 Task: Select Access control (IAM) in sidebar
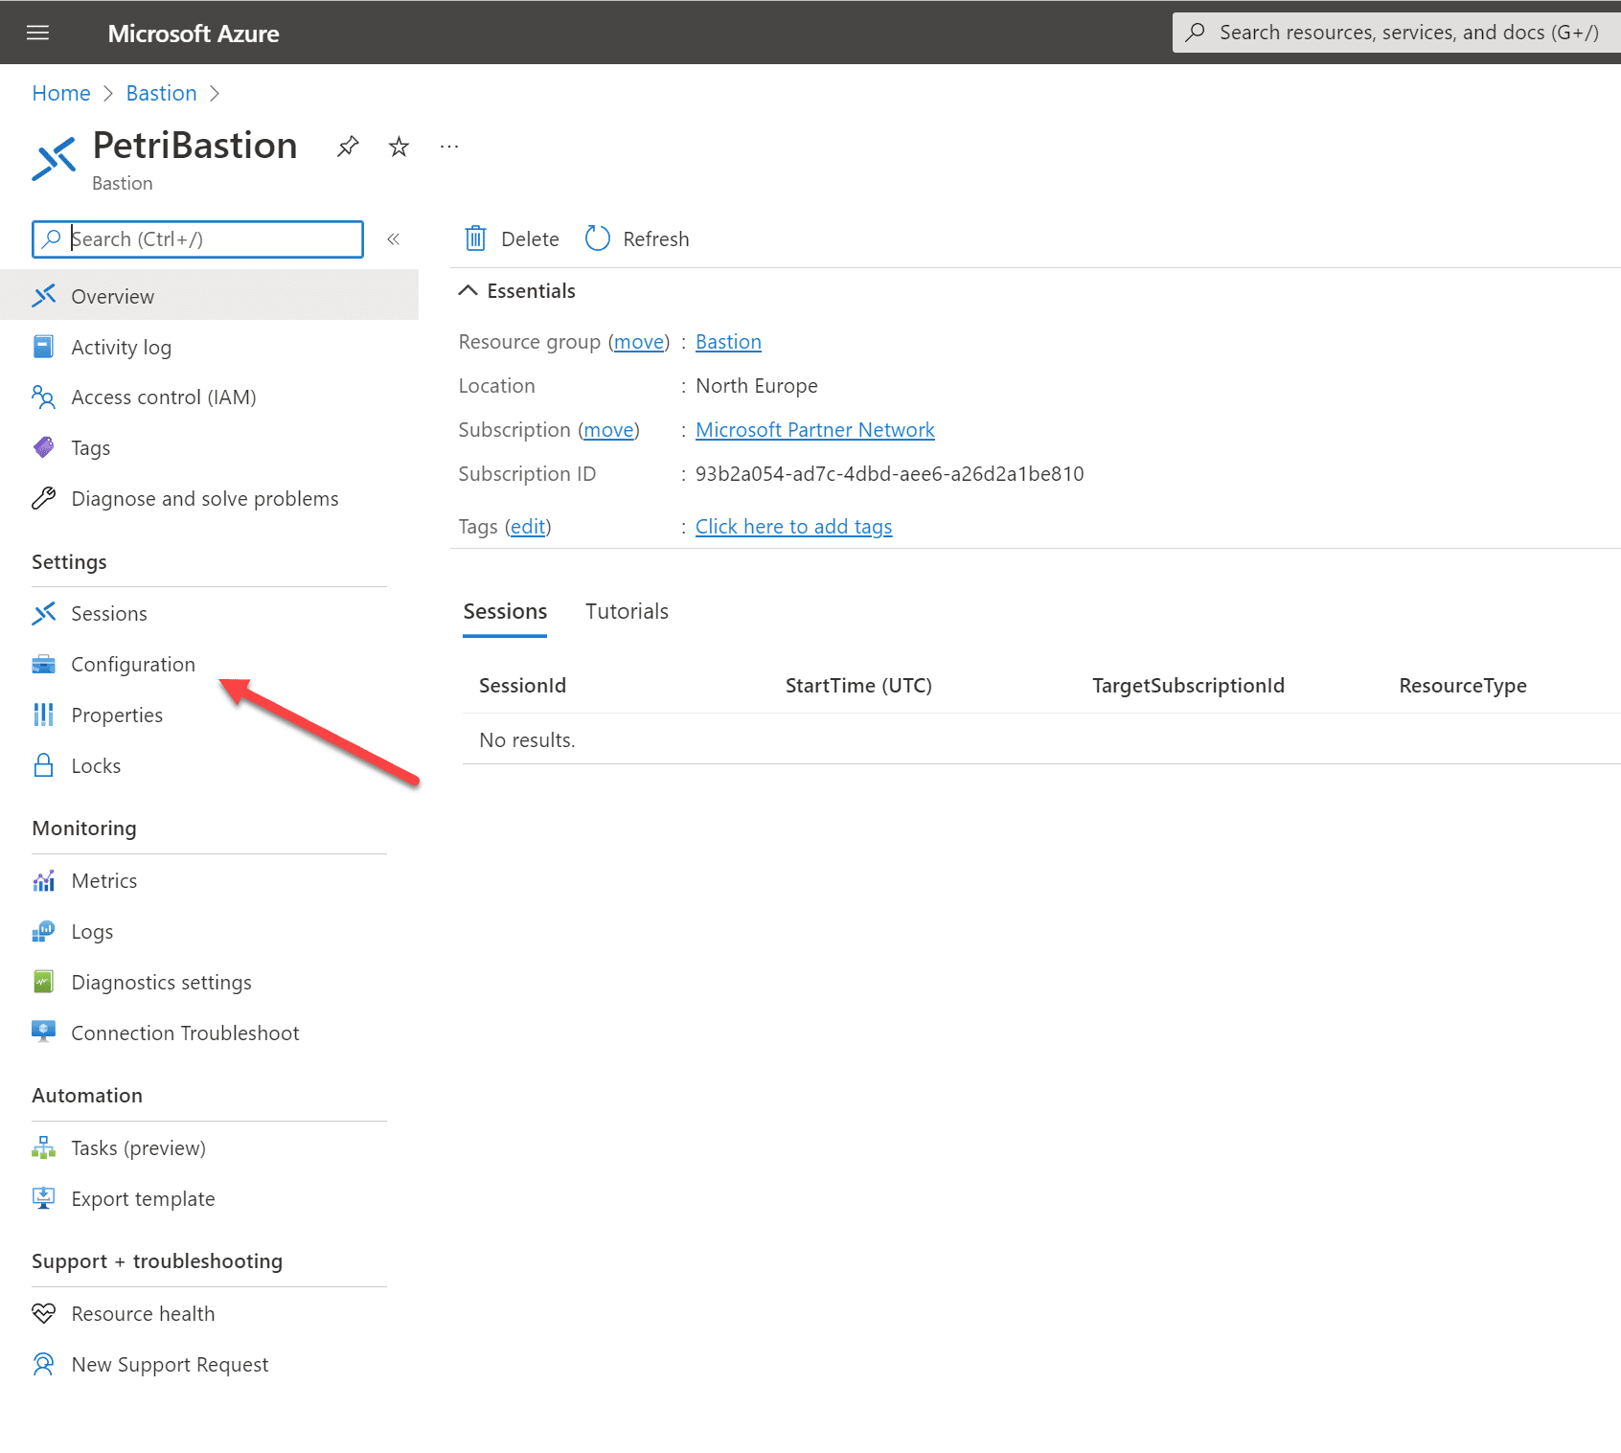[x=163, y=397]
